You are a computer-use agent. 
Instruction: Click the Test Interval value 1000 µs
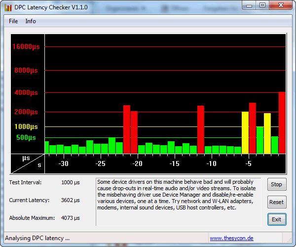(71, 182)
